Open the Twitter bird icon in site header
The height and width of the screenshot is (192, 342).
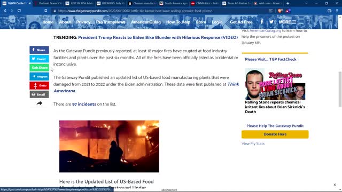click(271, 22)
